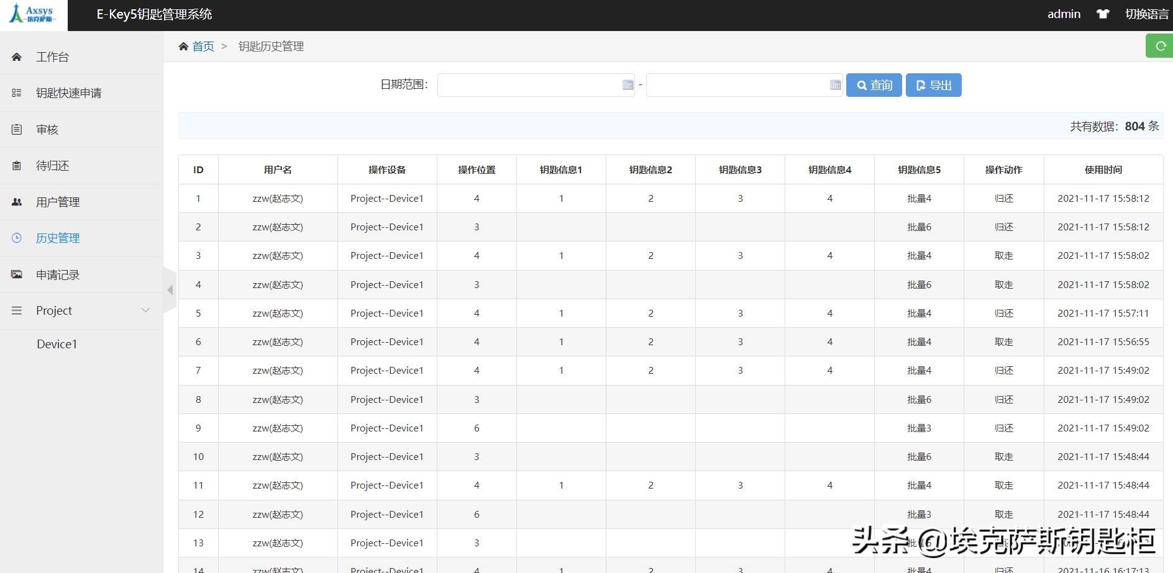Click the t-shirt theme icon in header
The width and height of the screenshot is (1173, 573).
pos(1103,14)
